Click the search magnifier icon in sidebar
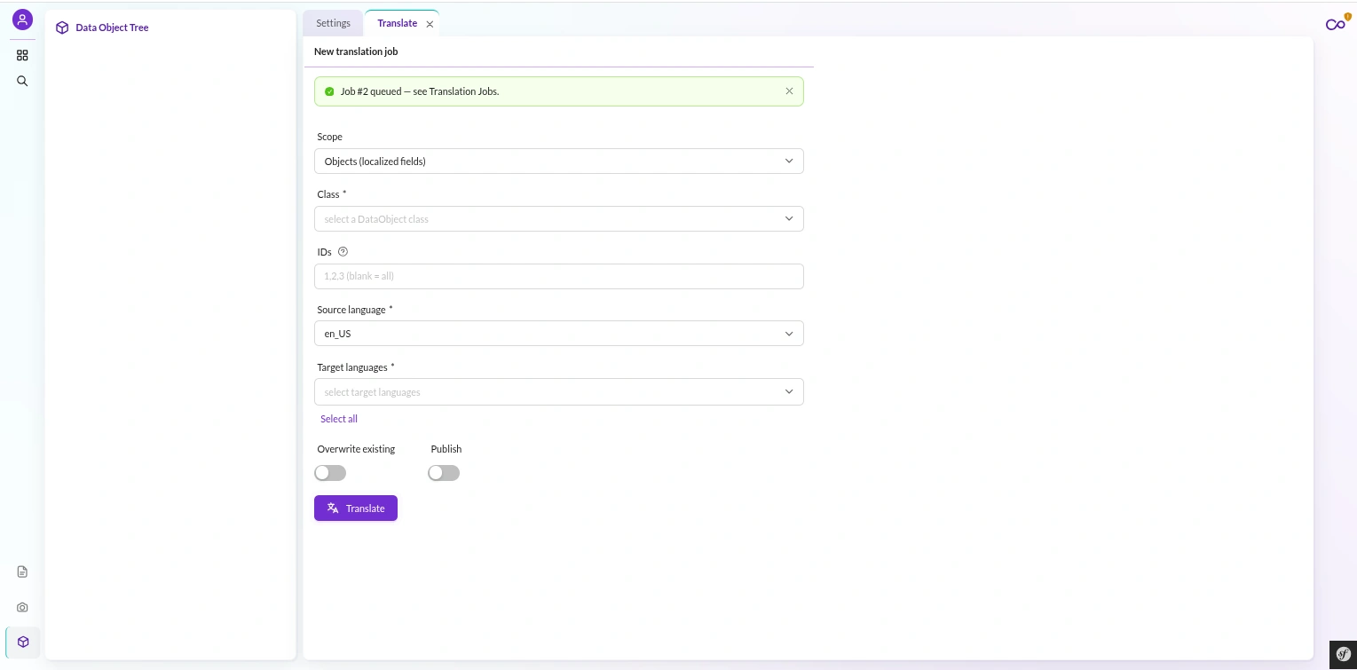1357x670 pixels. 22,81
